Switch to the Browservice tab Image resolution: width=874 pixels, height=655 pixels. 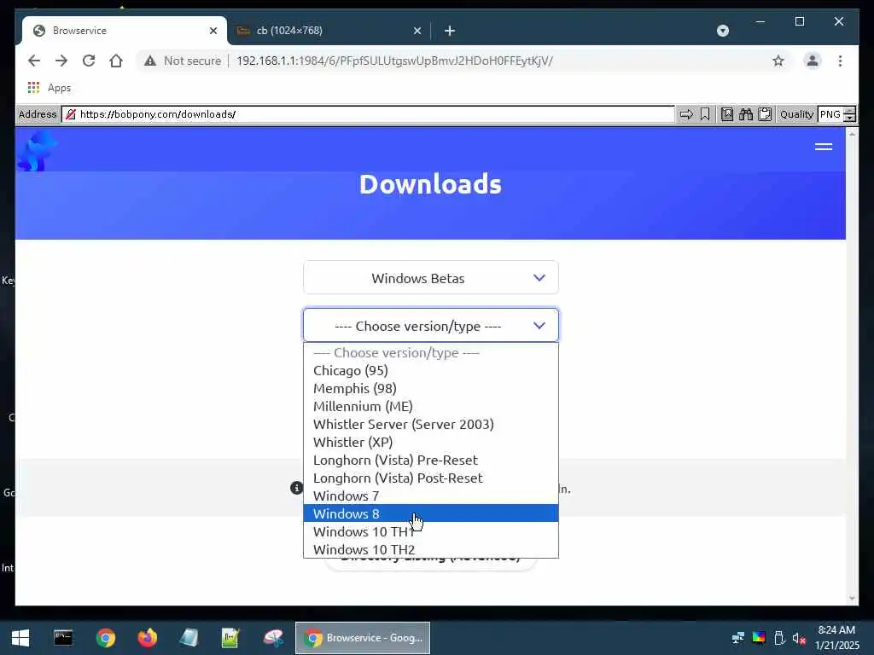click(x=125, y=31)
